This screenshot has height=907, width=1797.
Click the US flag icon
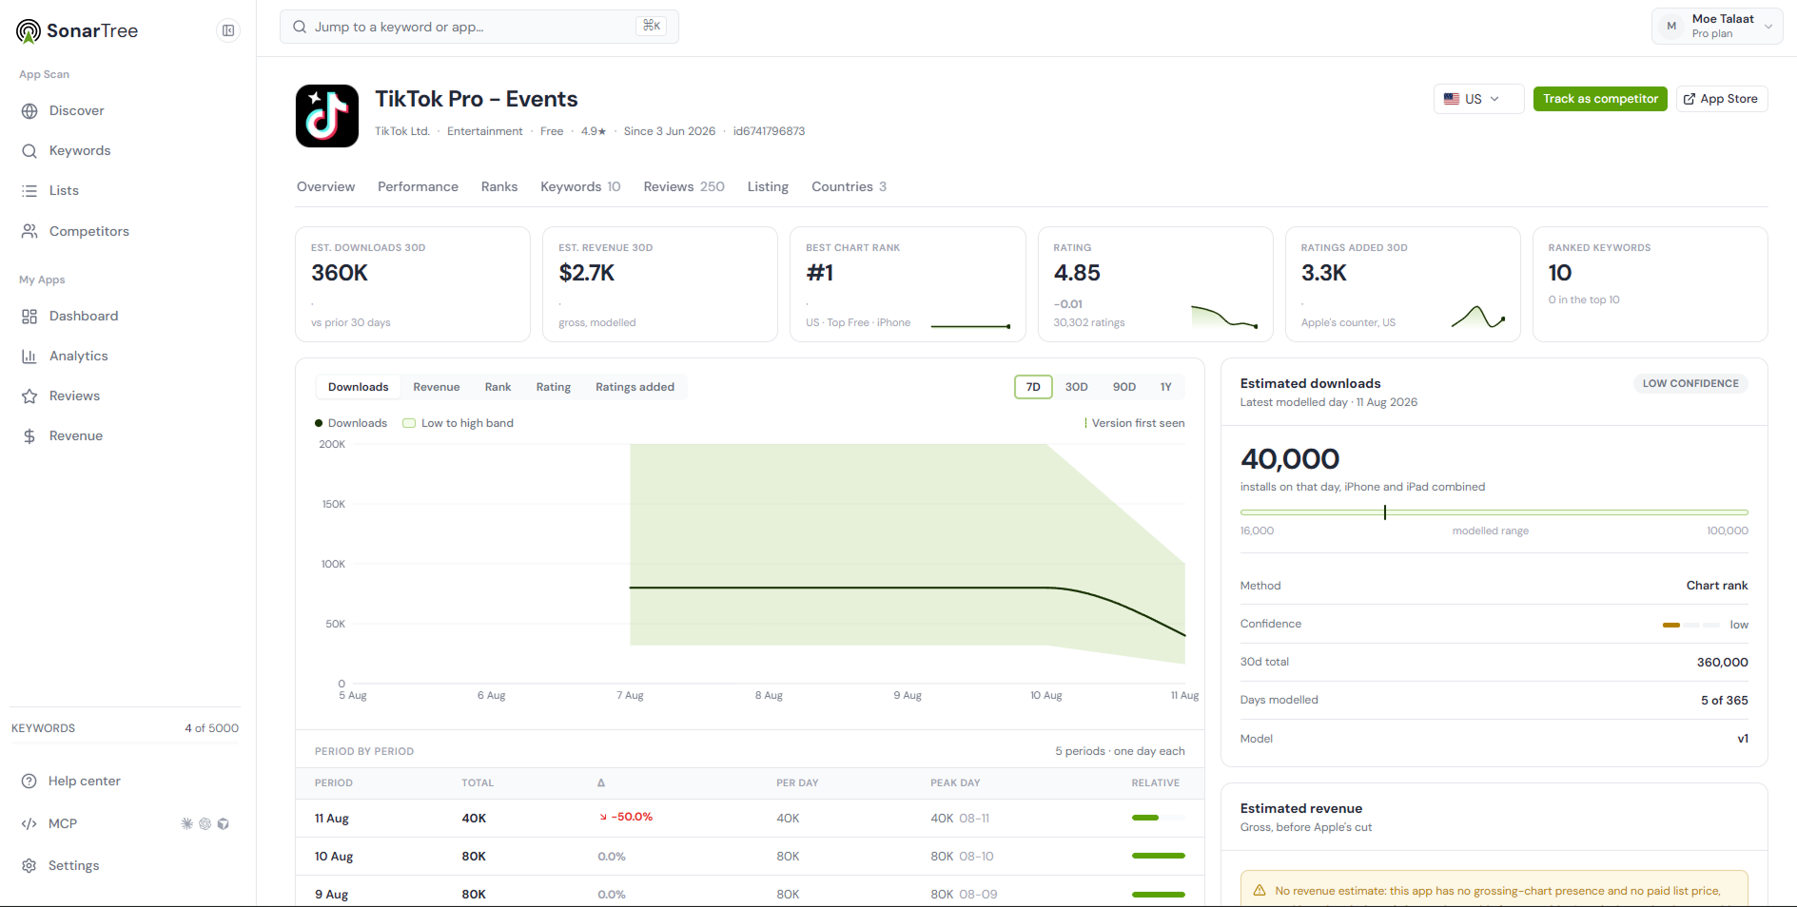(x=1452, y=99)
